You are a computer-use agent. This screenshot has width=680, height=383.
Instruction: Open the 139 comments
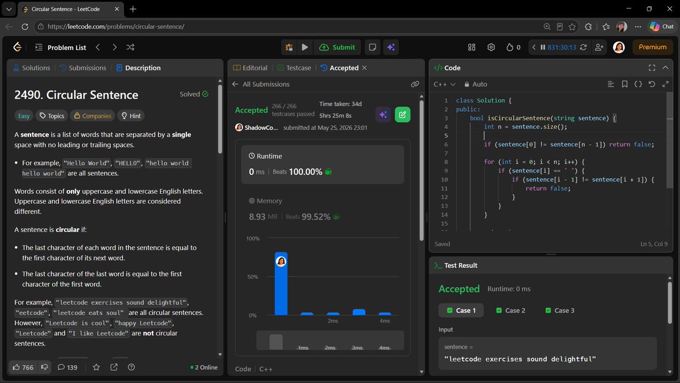[67, 367]
